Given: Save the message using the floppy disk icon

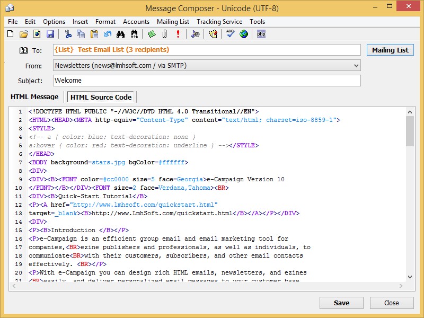Looking at the screenshot, I should tap(50, 34).
